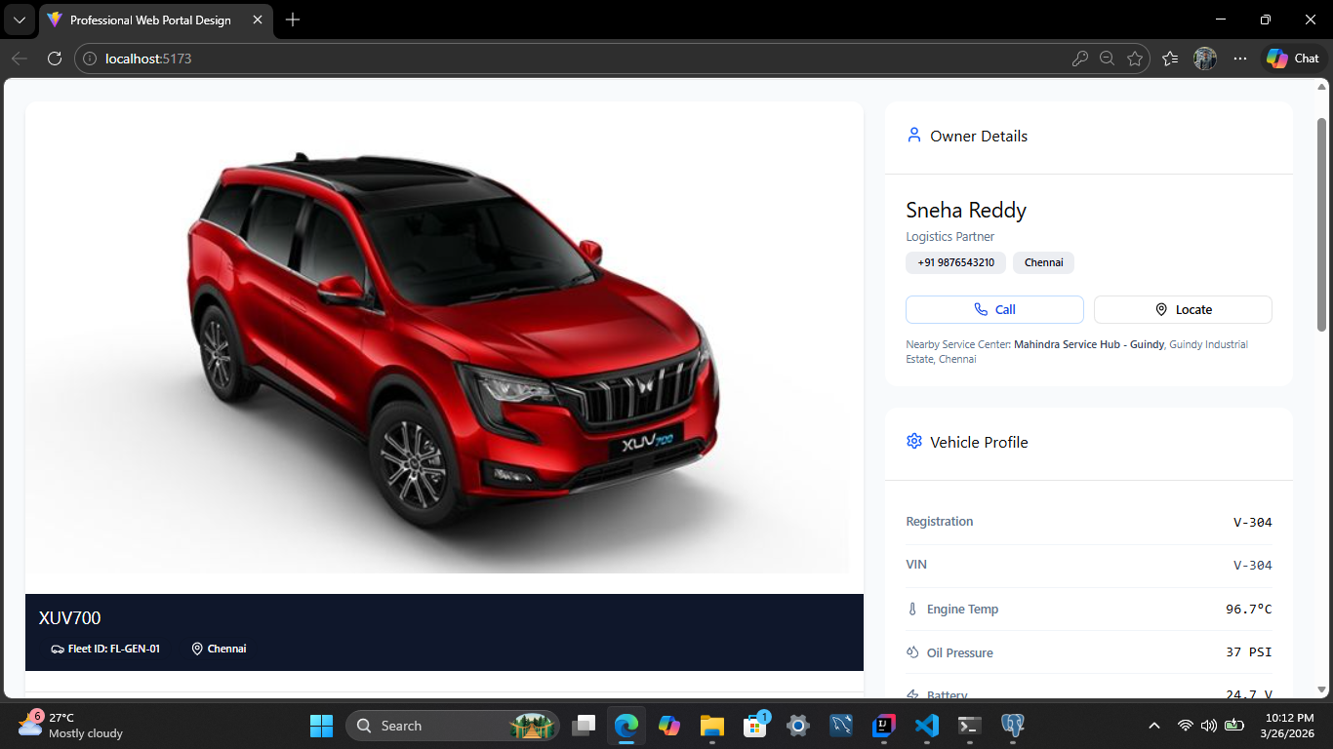Open the Favorites list icon
Viewport: 1333px width, 749px height.
pos(1171,59)
